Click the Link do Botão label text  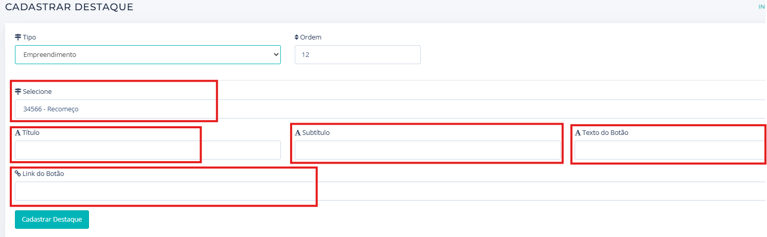(43, 174)
